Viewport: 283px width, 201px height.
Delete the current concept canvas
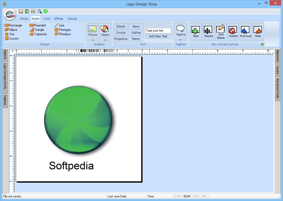(233, 32)
